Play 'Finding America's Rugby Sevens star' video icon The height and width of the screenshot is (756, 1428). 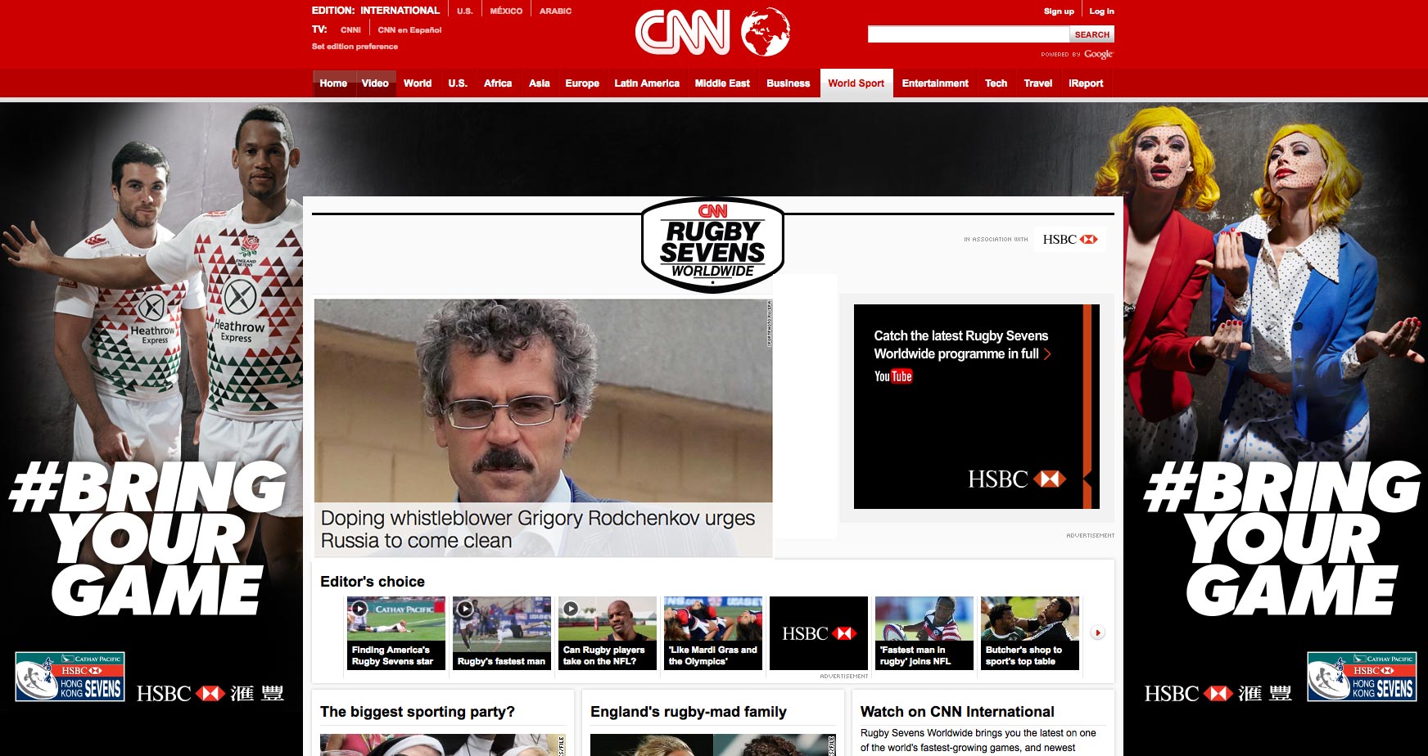coord(359,609)
